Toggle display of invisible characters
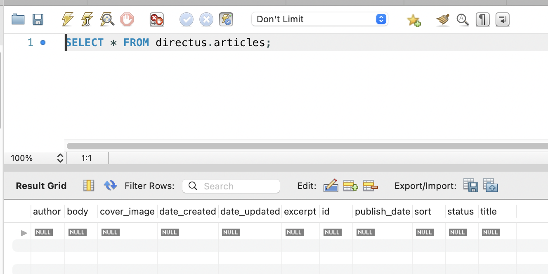Viewport: 548px width, 274px height. pyautogui.click(x=482, y=19)
